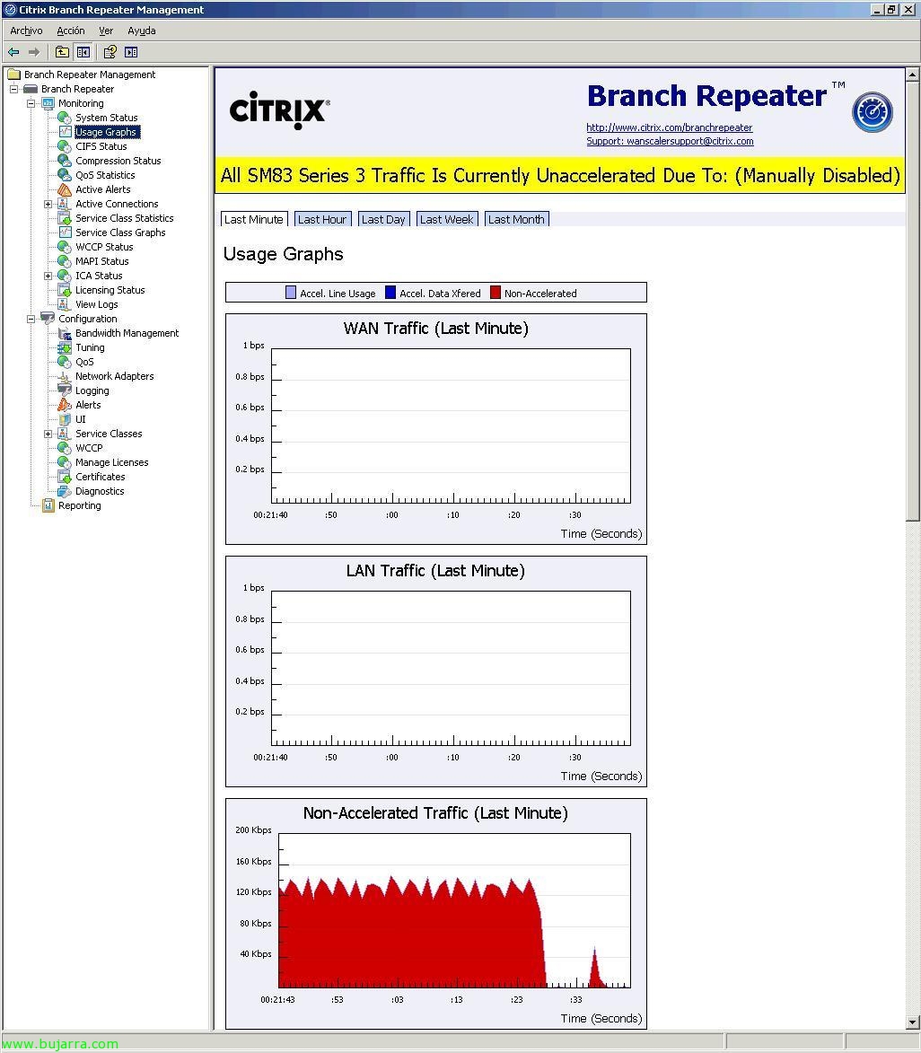Click the Tuning icon
This screenshot has width=921, height=1053.
click(65, 348)
